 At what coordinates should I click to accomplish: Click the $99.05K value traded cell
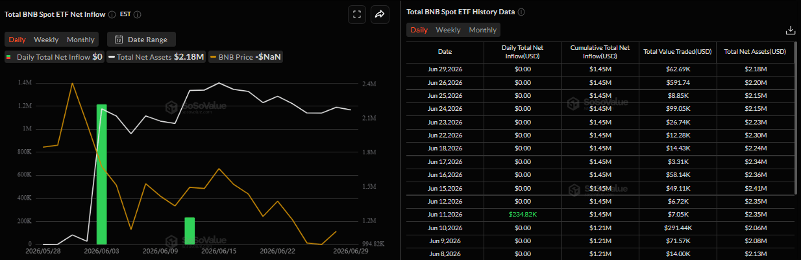point(677,109)
